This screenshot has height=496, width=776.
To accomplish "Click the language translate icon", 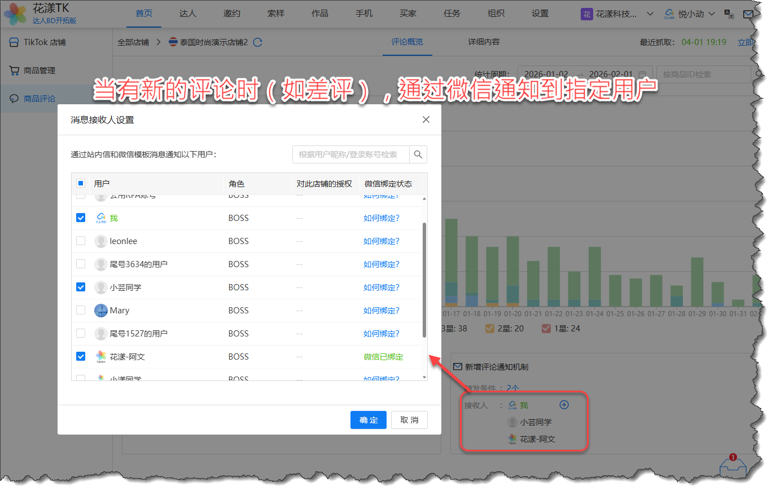I will coord(729,14).
